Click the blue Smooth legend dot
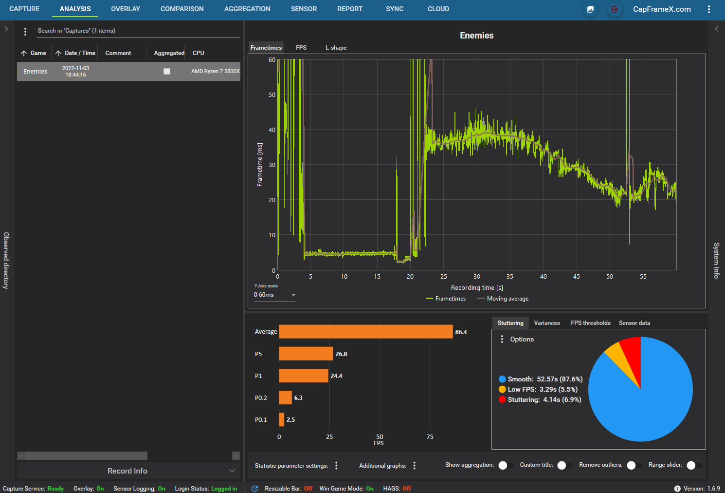The height and width of the screenshot is (493, 725). [x=502, y=379]
